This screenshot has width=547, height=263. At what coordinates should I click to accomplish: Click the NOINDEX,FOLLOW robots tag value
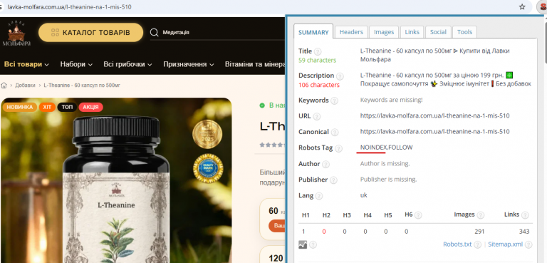pyautogui.click(x=387, y=148)
